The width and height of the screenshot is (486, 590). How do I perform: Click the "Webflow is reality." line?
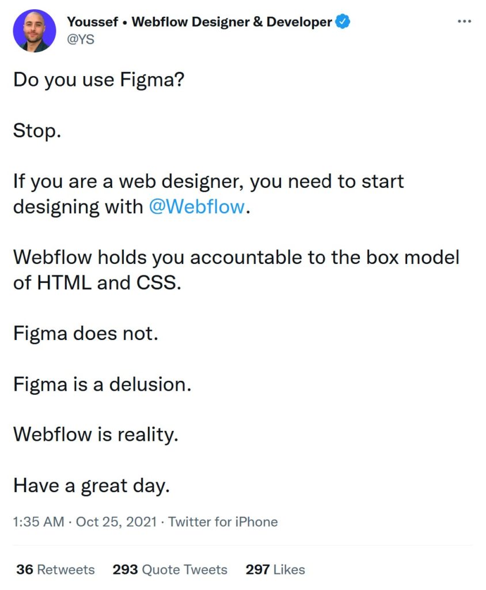pyautogui.click(x=96, y=434)
